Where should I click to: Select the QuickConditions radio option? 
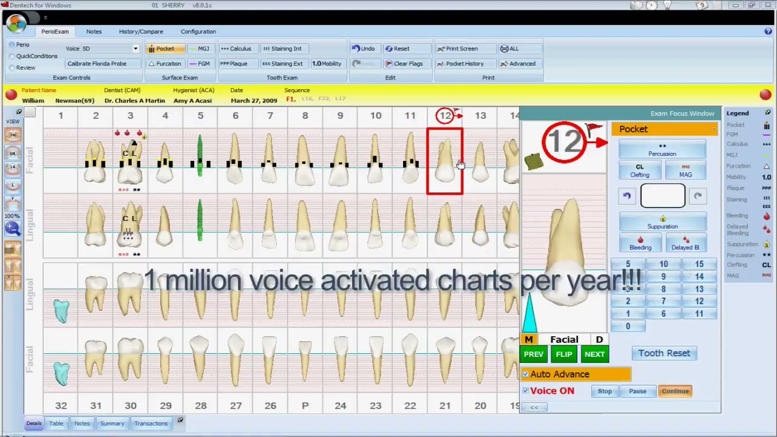pos(33,56)
